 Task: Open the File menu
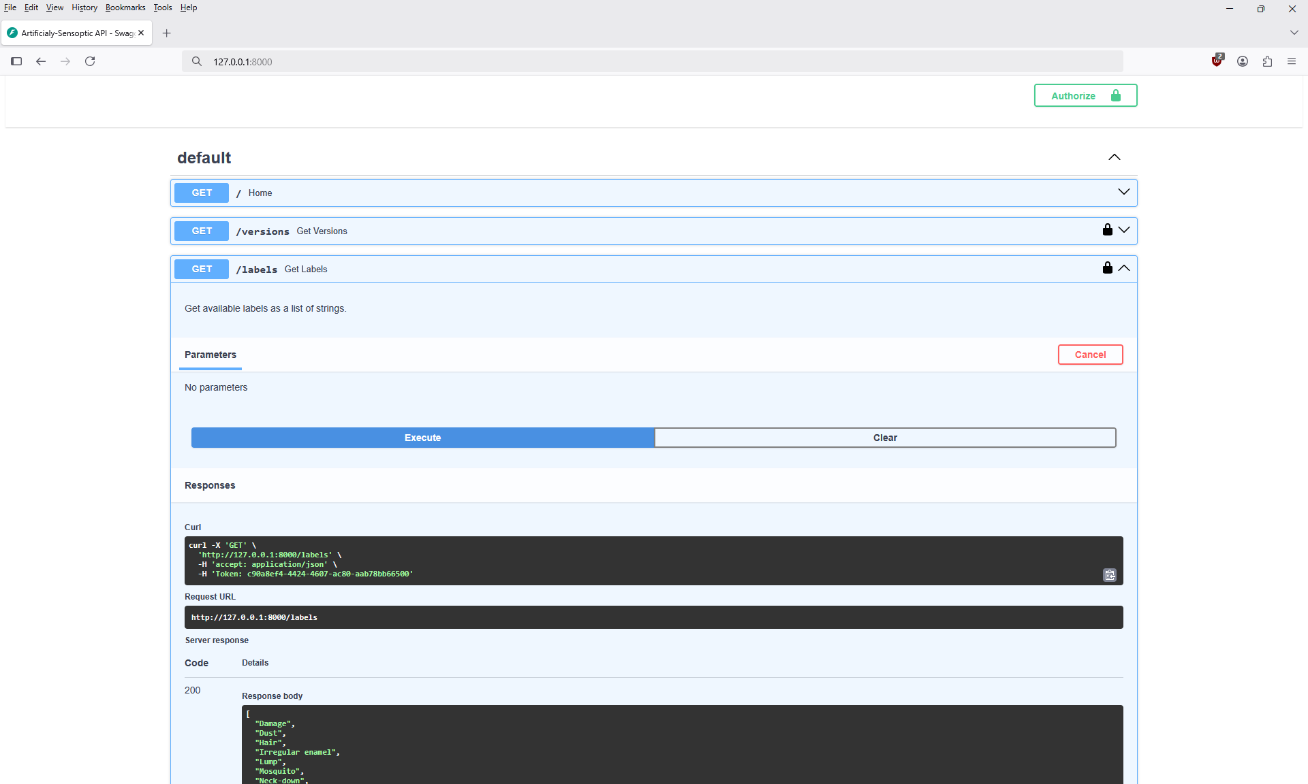click(x=10, y=7)
